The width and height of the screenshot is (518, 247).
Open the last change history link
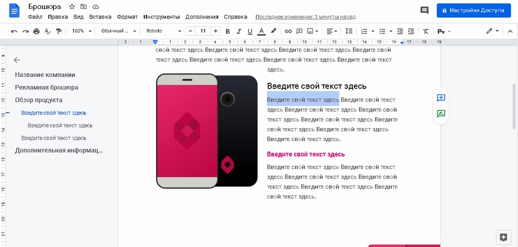[x=306, y=17]
